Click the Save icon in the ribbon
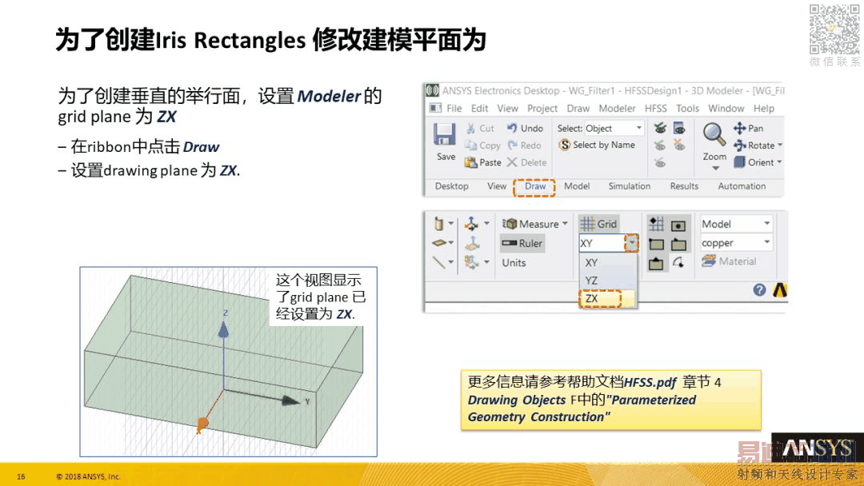Screen dimensions: 864x486 [x=444, y=135]
